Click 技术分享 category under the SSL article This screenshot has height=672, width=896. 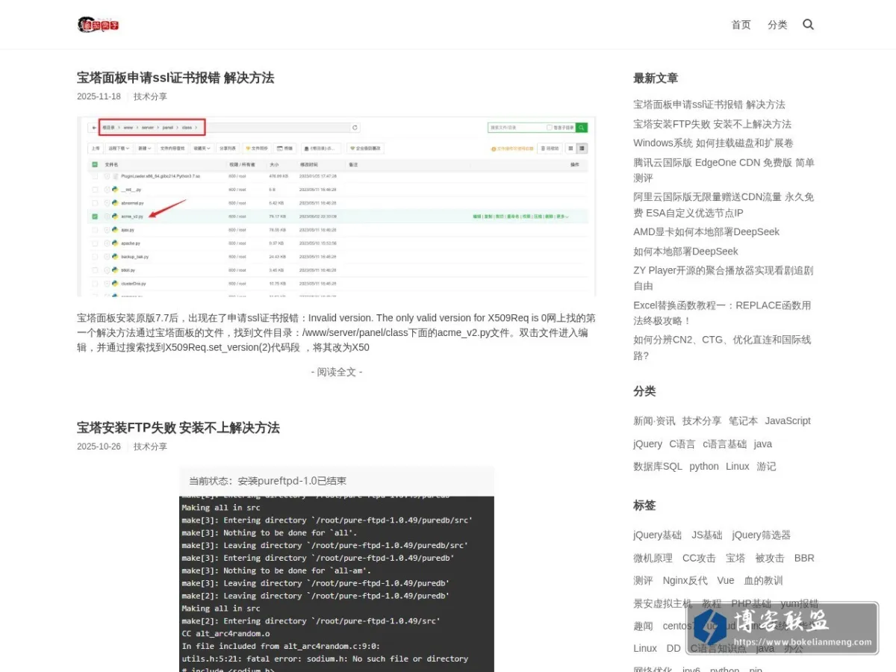(x=150, y=96)
